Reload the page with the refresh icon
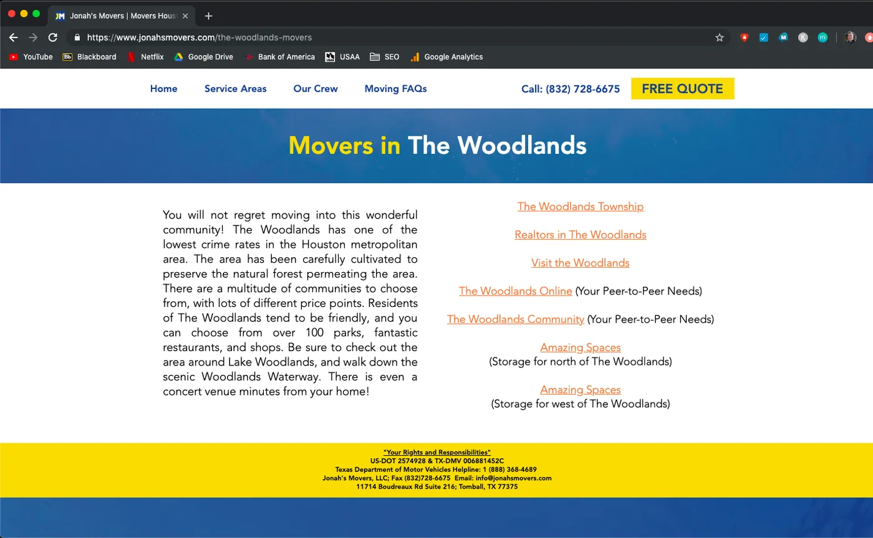Image resolution: width=873 pixels, height=538 pixels. 53,37
